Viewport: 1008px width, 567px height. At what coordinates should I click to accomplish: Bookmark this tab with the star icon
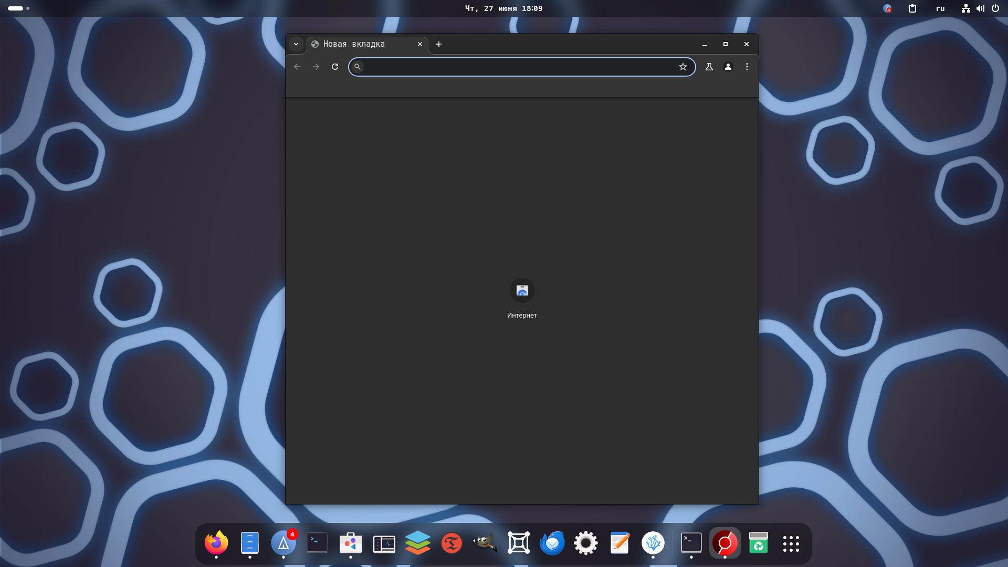click(x=683, y=67)
